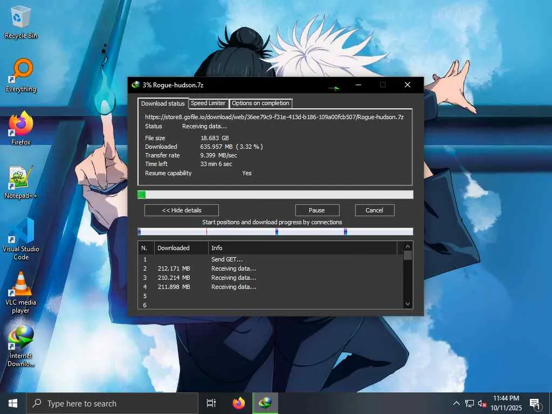Click the Internet Download Manager taskbar icon
552x414 pixels.
click(x=265, y=403)
